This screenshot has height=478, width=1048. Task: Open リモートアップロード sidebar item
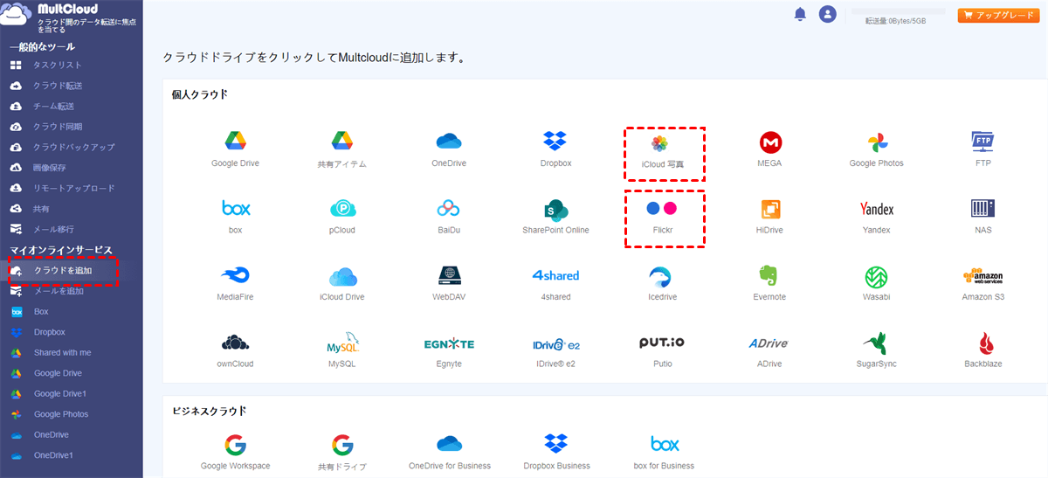pos(72,189)
